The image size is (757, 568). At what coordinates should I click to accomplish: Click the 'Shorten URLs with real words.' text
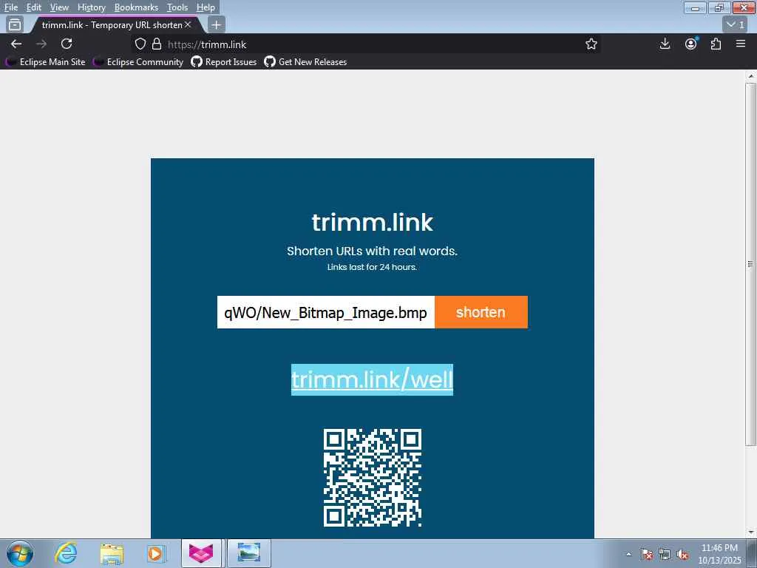pos(372,251)
